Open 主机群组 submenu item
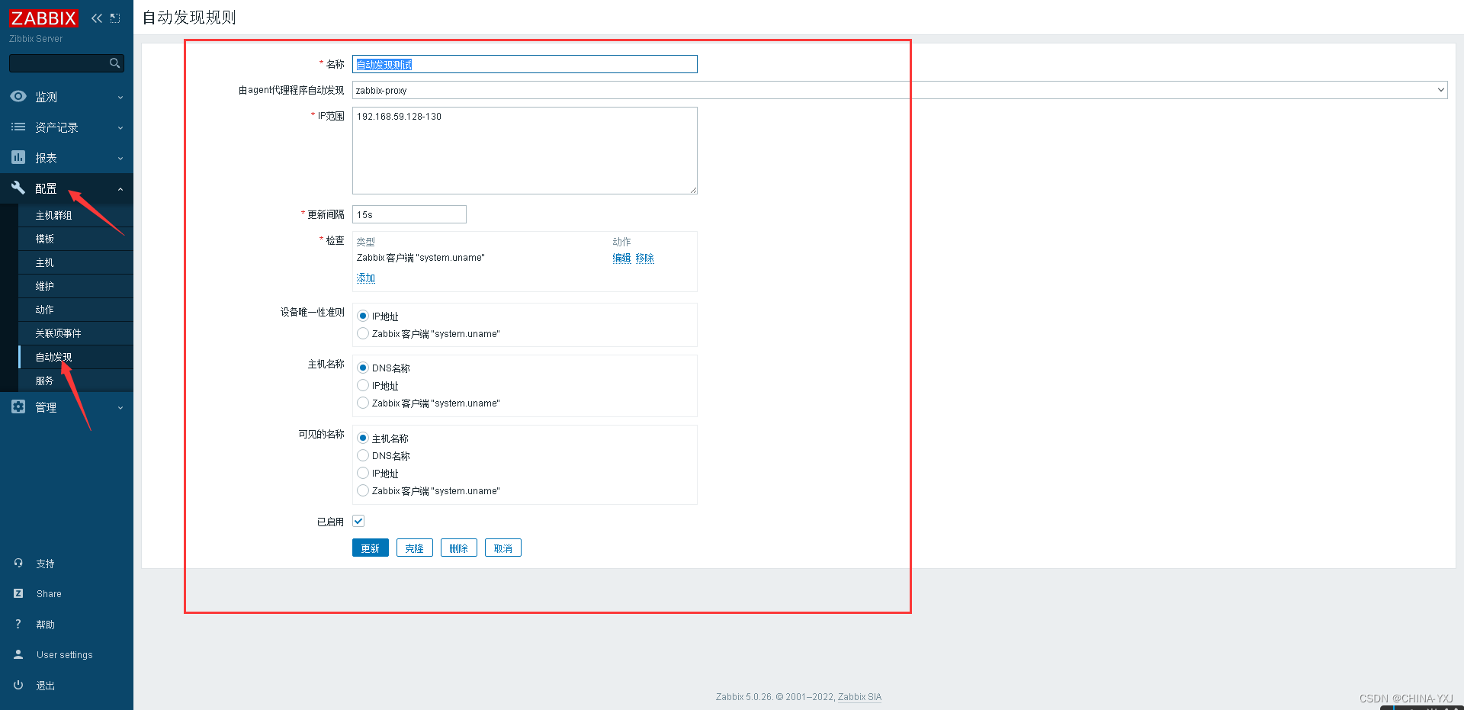Viewport: 1464px width, 710px height. 75,216
